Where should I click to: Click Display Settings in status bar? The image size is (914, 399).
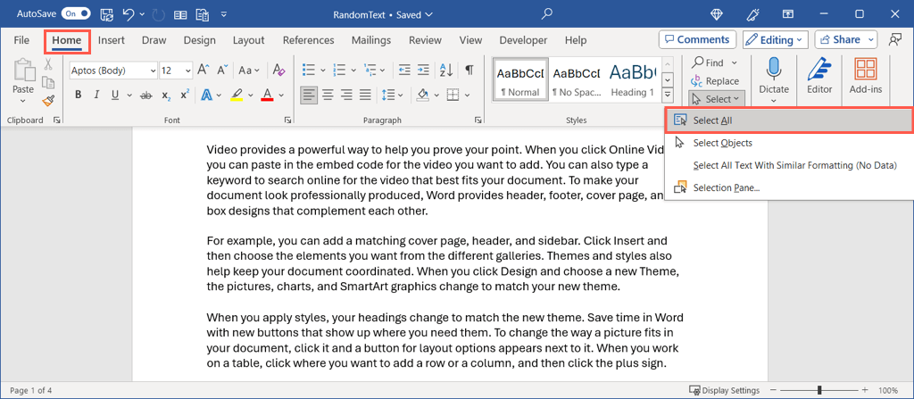click(x=725, y=390)
